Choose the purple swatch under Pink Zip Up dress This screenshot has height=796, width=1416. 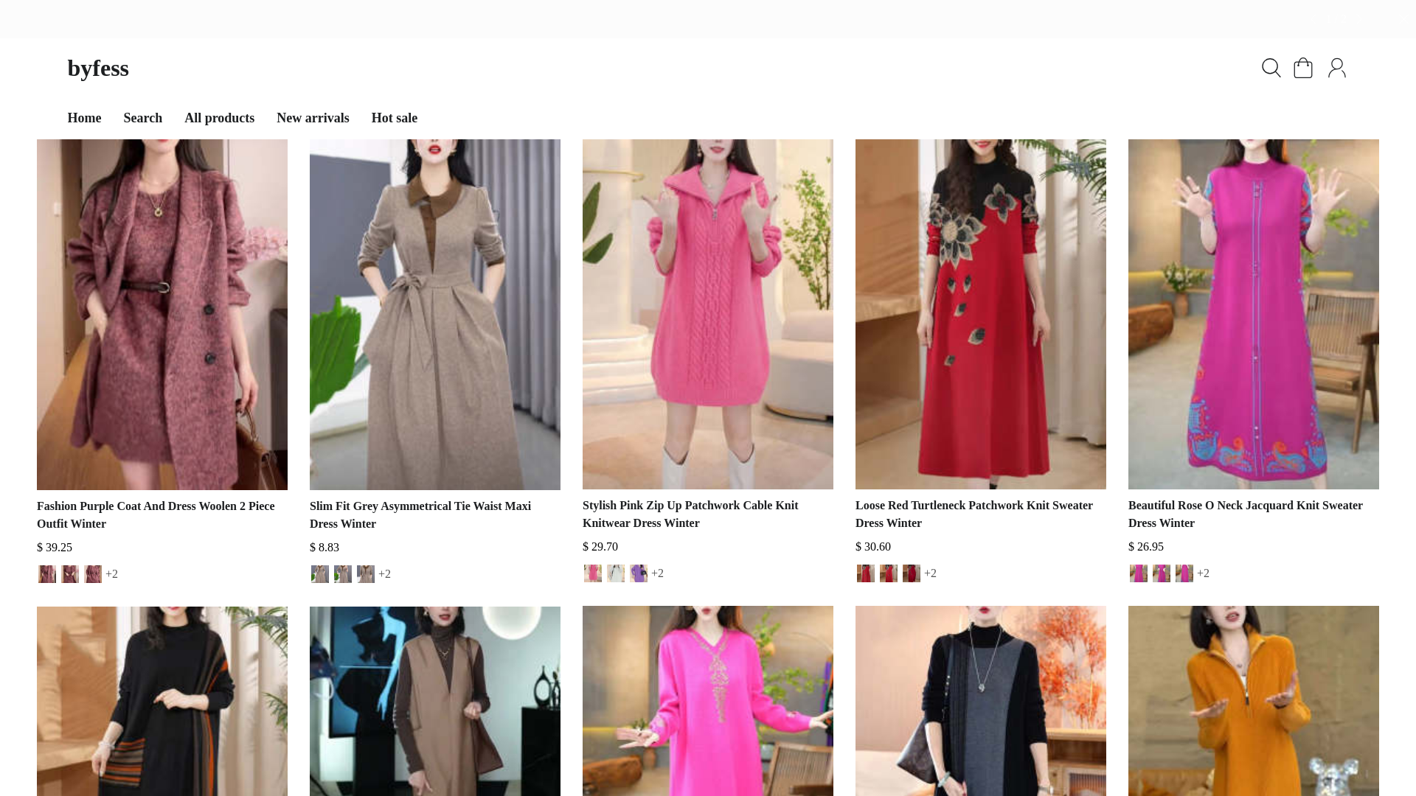[x=639, y=573]
